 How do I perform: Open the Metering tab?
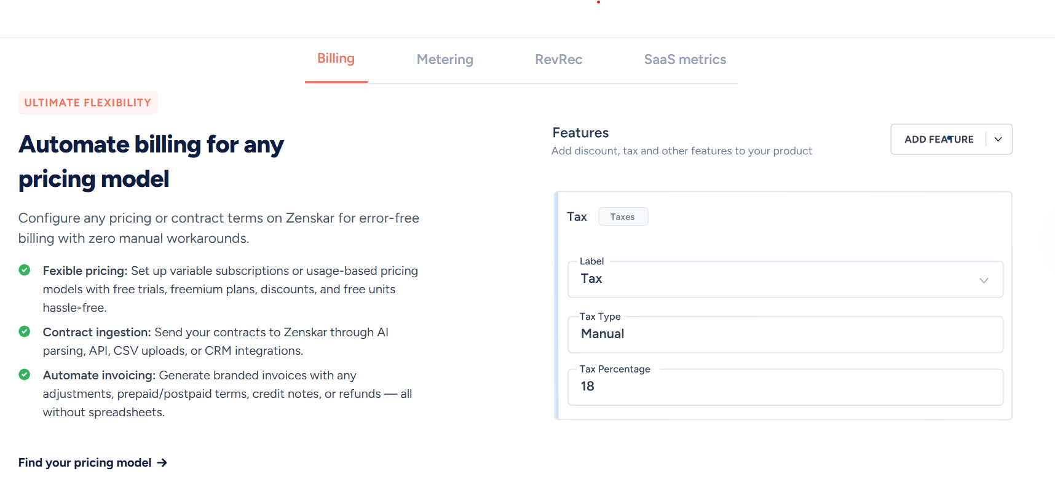pos(445,60)
